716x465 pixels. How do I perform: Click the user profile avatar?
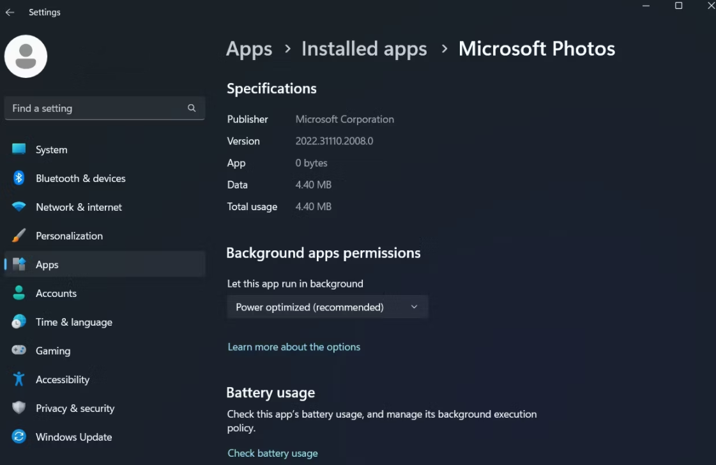[26, 56]
